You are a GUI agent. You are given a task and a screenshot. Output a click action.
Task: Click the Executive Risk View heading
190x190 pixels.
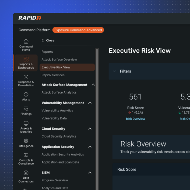pos(140,51)
